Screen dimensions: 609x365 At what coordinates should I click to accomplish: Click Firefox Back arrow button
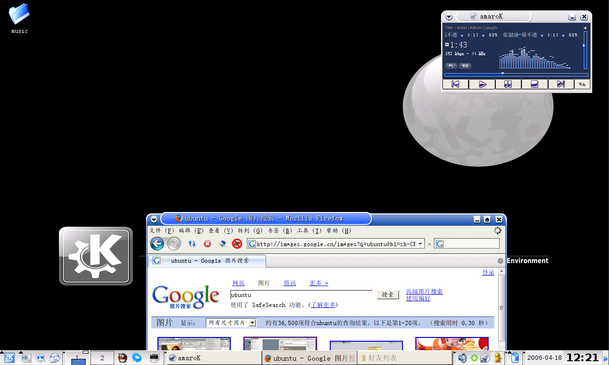point(157,244)
